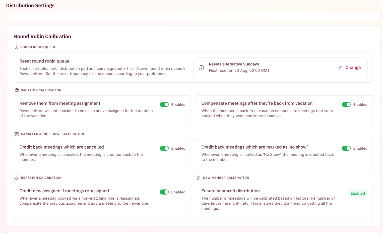This screenshot has height=234, width=383.
Task: Disable Compensate meetings after vacation toggle
Action: pos(346,104)
